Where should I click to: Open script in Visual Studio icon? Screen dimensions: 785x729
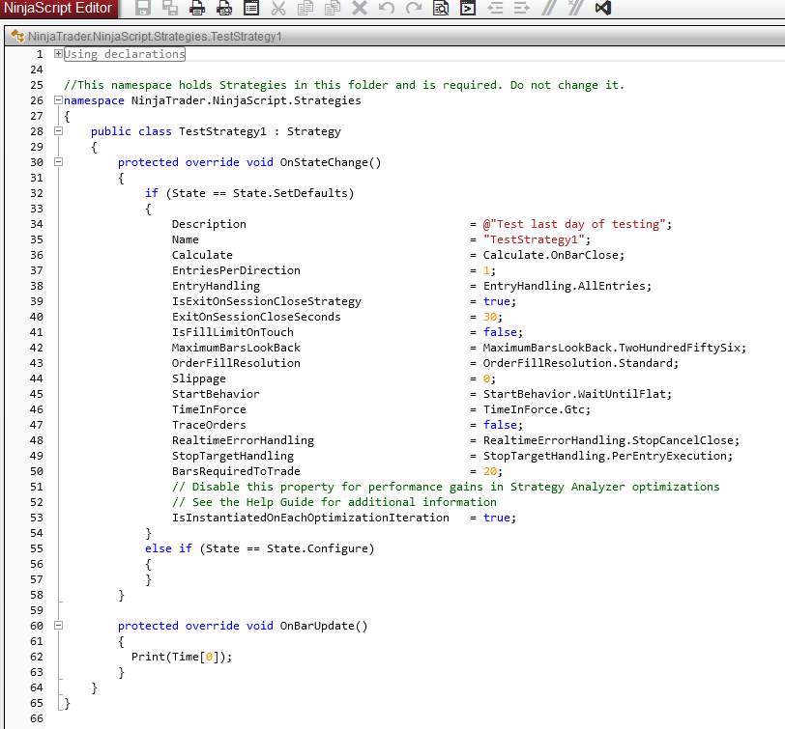point(603,9)
